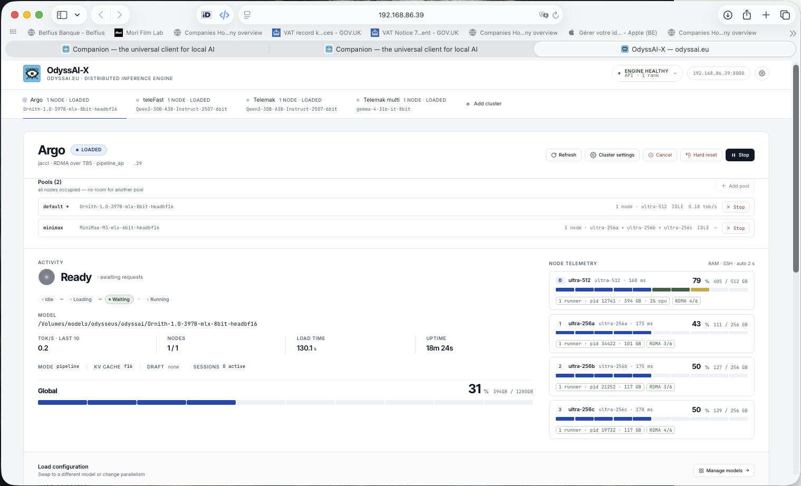The image size is (801, 486).
Task: Open the settings gear in OdyssAI-X header
Action: (x=762, y=73)
